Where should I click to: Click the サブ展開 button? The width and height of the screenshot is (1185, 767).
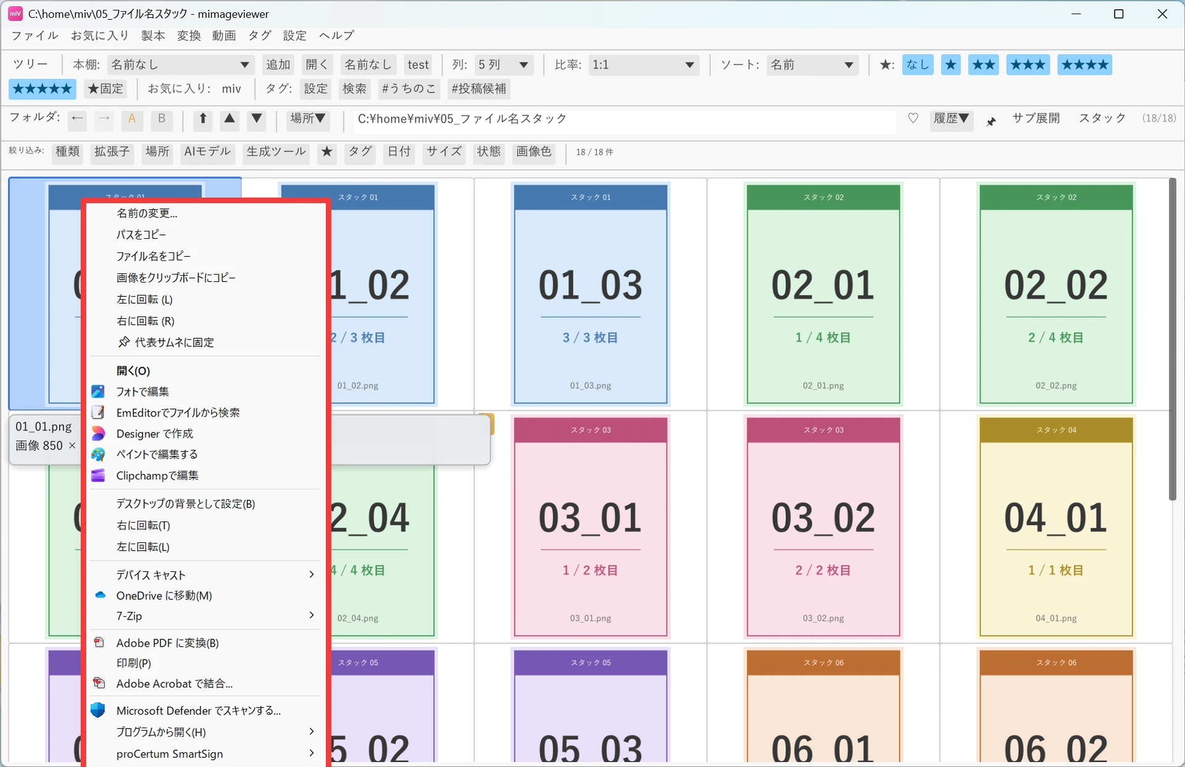point(1036,118)
